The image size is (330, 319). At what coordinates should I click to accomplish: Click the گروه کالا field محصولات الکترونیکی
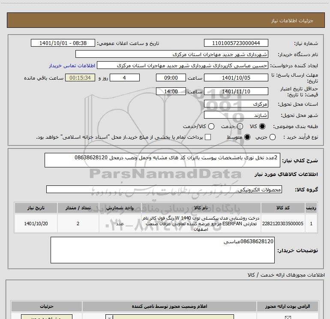[x=164, y=189]
